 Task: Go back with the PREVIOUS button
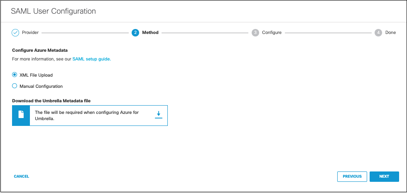[x=352, y=176]
